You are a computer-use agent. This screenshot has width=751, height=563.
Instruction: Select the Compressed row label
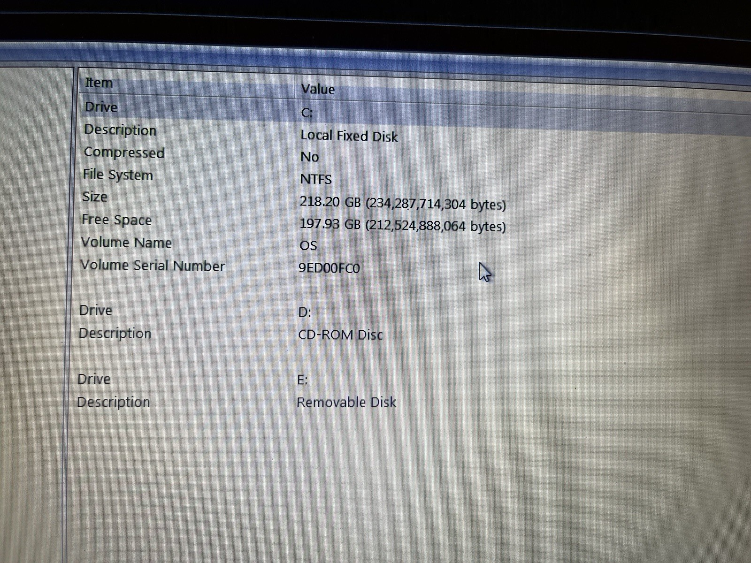(x=124, y=152)
